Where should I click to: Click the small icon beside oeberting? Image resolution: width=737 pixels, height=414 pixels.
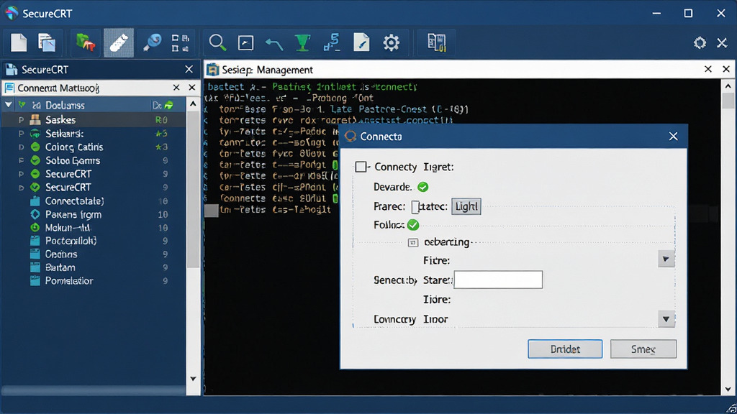pos(412,242)
